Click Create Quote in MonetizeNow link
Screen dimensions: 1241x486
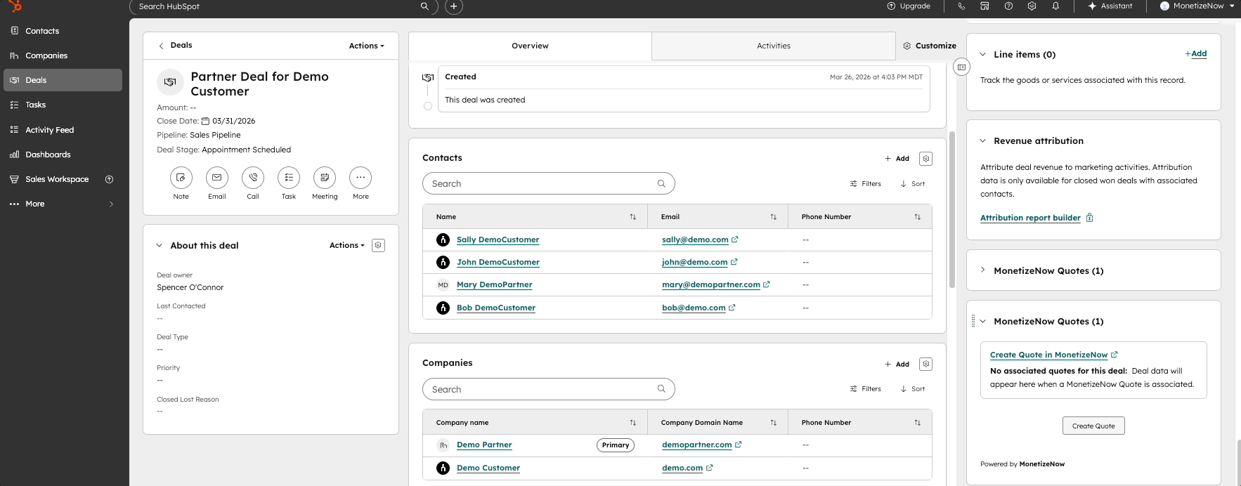pos(1048,355)
